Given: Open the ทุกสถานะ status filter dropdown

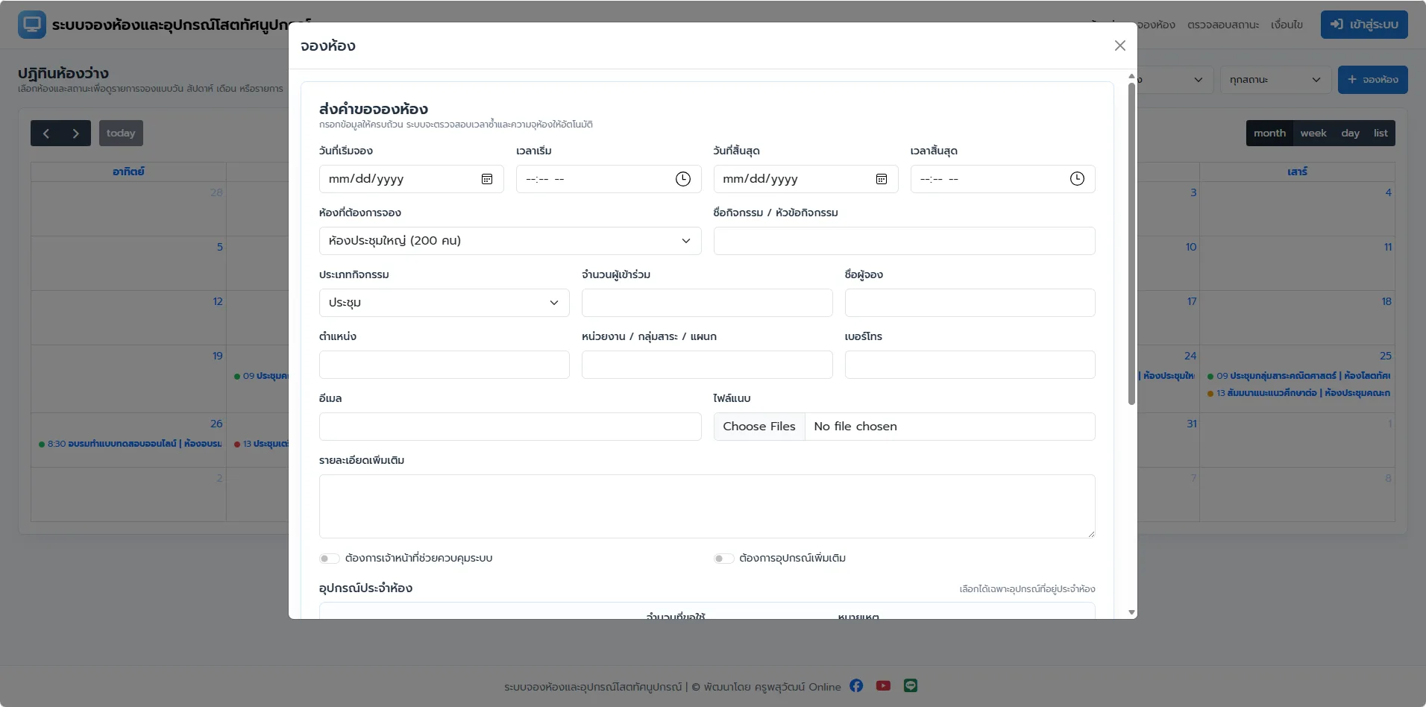Looking at the screenshot, I should pos(1275,80).
